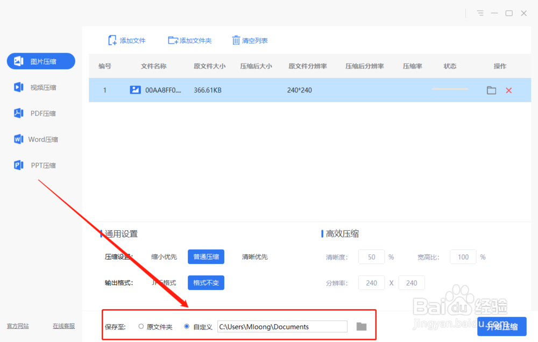Screen dimensions: 538x342
Task: Click the browse folder icon beside the save path
Action: tap(361, 326)
